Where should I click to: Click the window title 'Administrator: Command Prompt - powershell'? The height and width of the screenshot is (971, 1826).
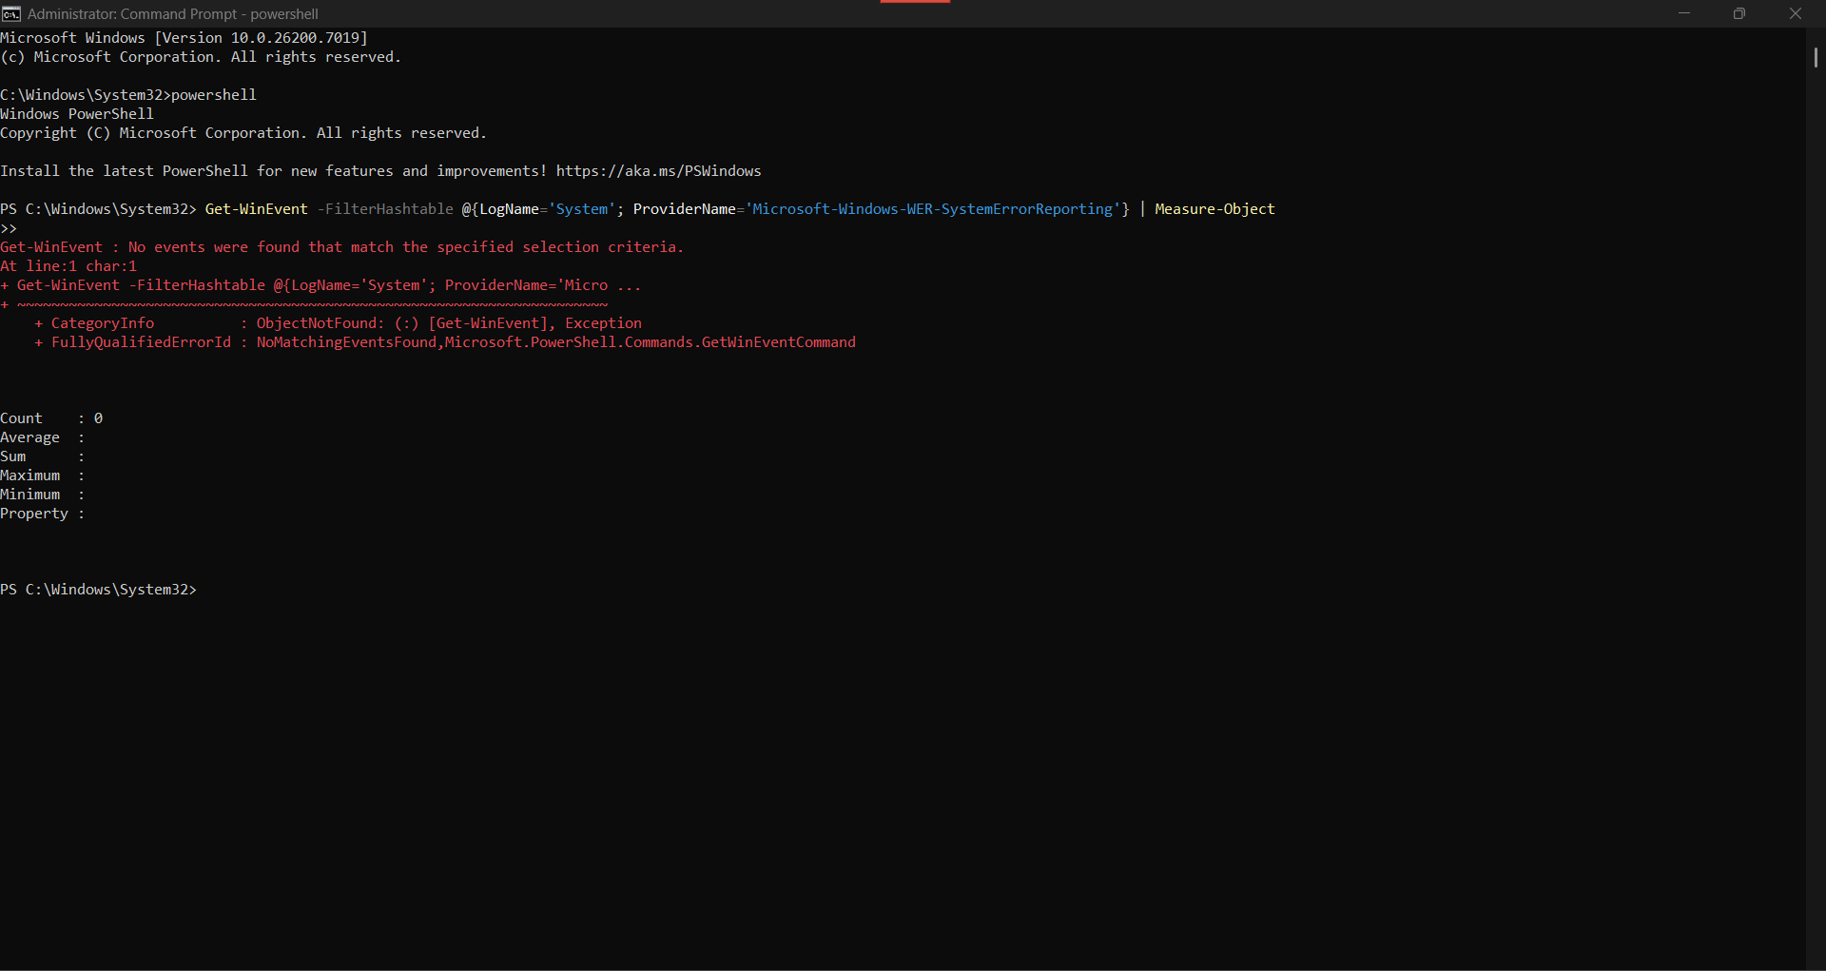(x=173, y=14)
